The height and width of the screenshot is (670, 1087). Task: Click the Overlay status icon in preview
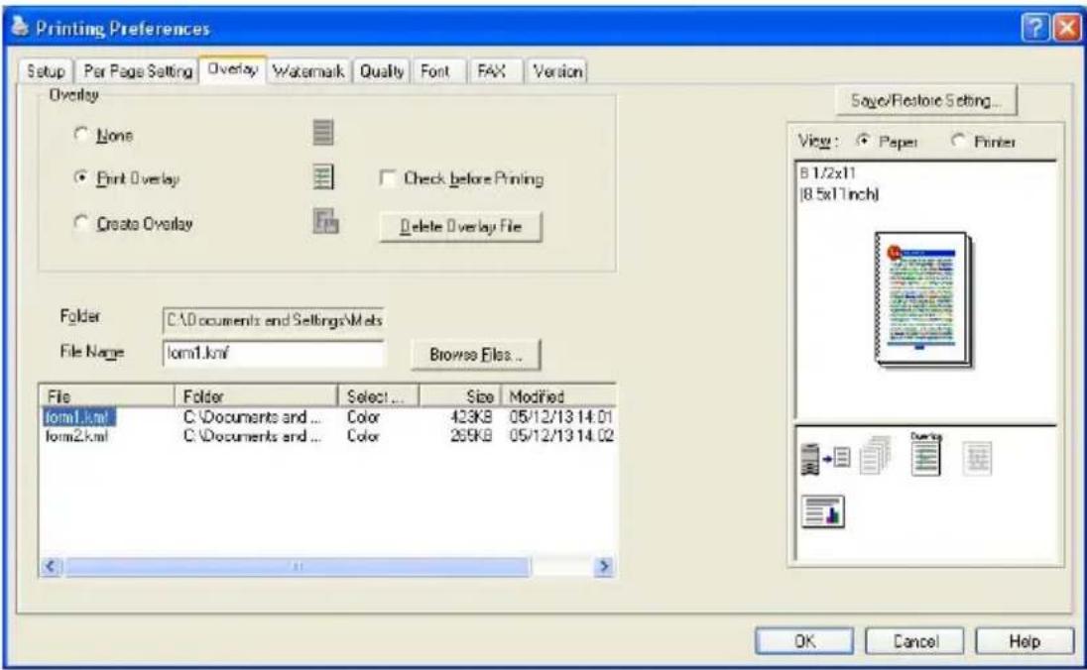926,454
